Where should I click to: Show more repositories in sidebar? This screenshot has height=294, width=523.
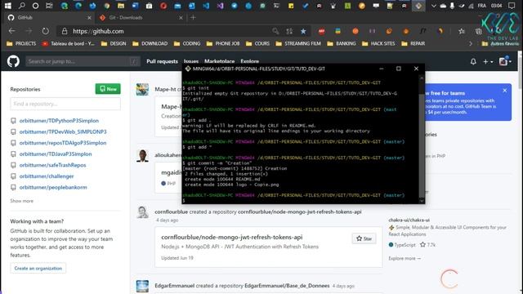(22, 201)
